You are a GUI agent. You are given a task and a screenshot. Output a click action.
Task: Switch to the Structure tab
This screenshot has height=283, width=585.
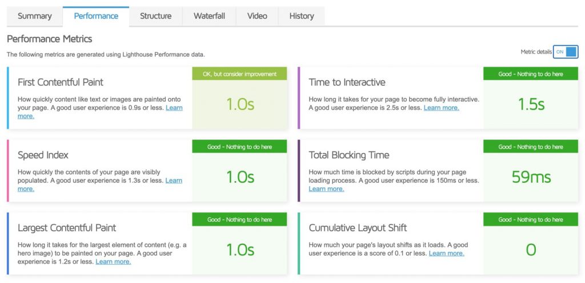[155, 16]
